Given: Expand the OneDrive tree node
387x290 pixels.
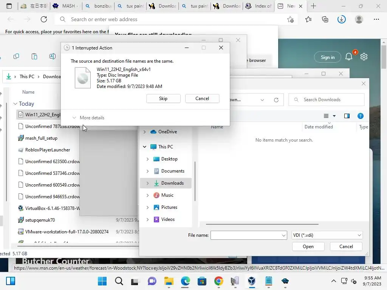Looking at the screenshot, I should 145,132.
